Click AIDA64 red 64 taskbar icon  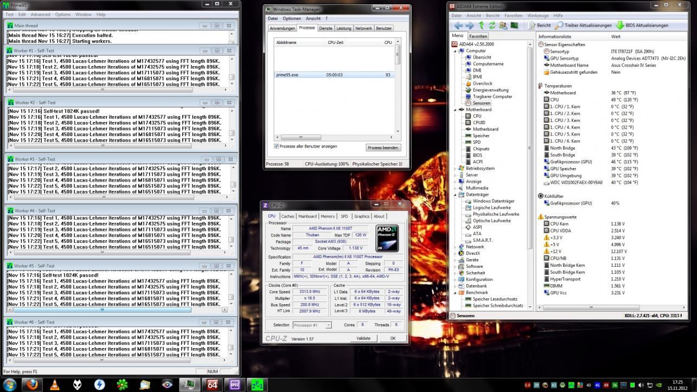point(212,384)
